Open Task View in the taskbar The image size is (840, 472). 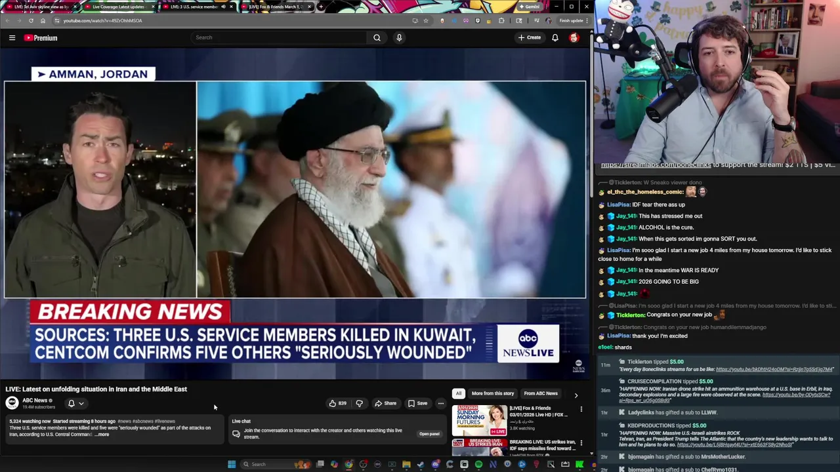[320, 464]
